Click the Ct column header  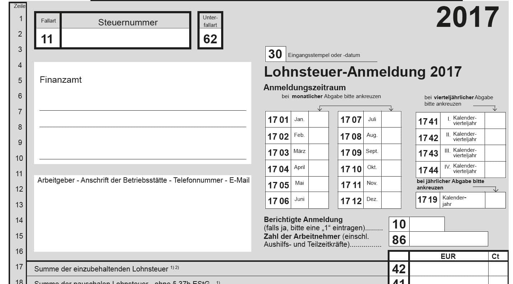(495, 256)
